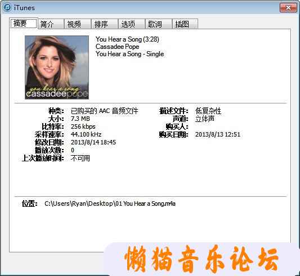This screenshot has height=276, width=300.
Task: Click the modified date 2013/8/14 18:45
Action: [93, 142]
